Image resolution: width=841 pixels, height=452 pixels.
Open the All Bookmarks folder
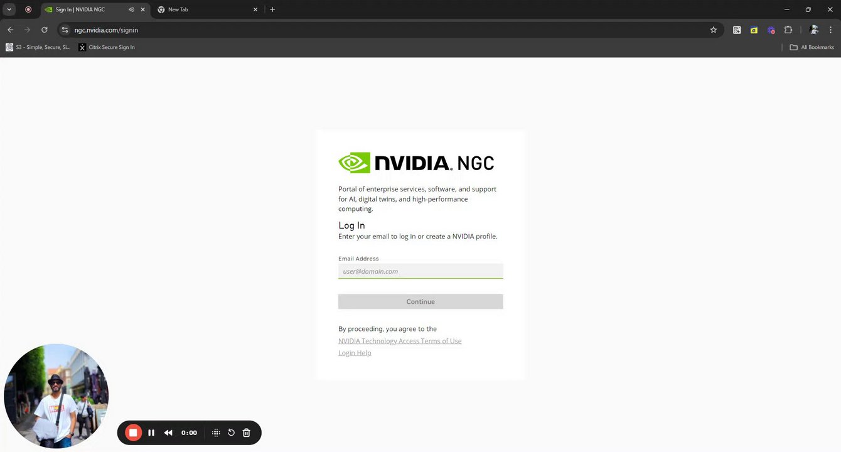pos(812,47)
